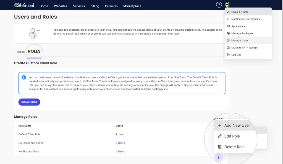The image size is (283, 164).
Task: Click the No Emails and Speed role name
Action: (x=31, y=143)
